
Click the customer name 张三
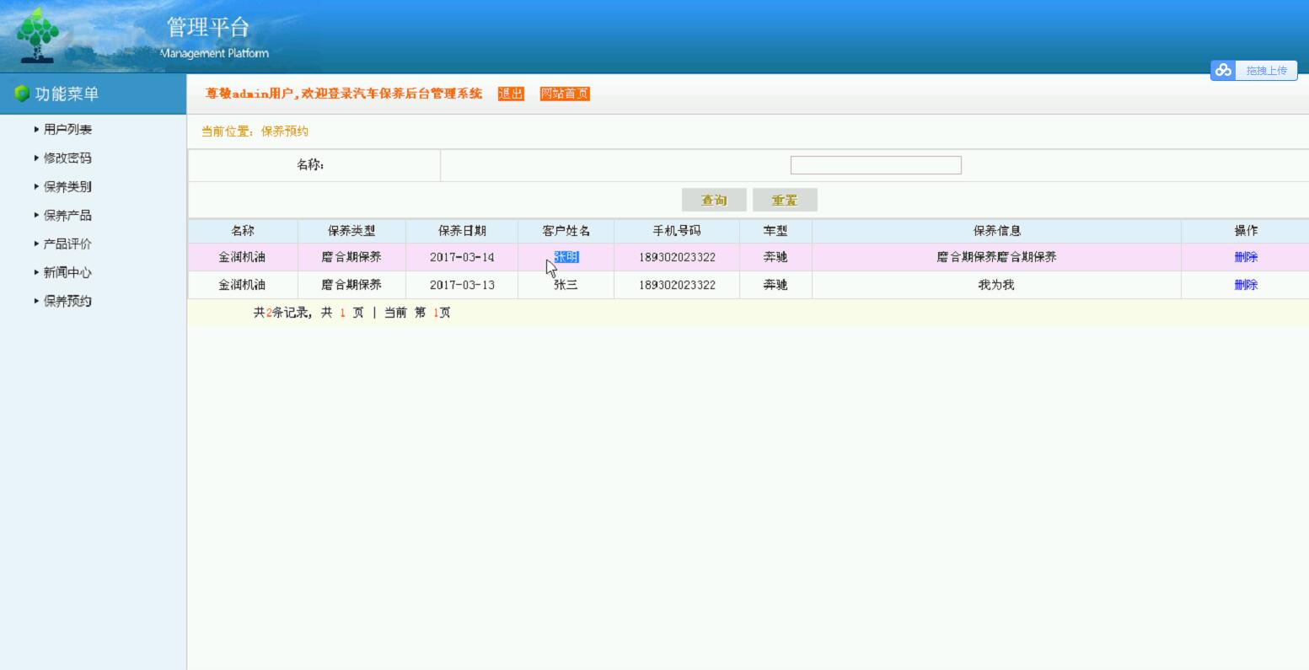pyautogui.click(x=566, y=285)
